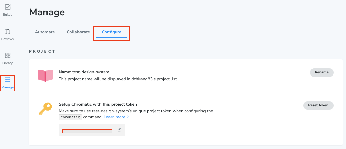Click the 'chromatic' command code label

(70, 117)
